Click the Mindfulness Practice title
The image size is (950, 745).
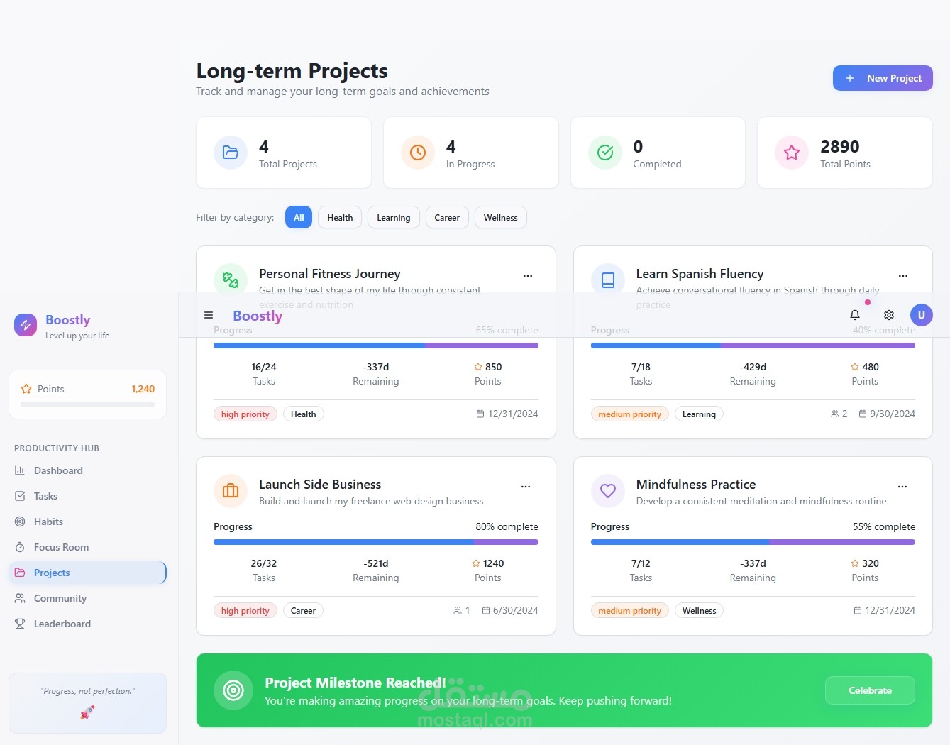point(696,485)
